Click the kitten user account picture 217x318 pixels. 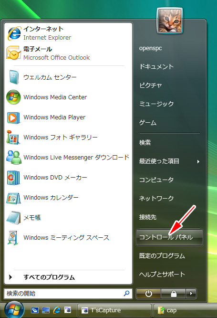[170, 21]
